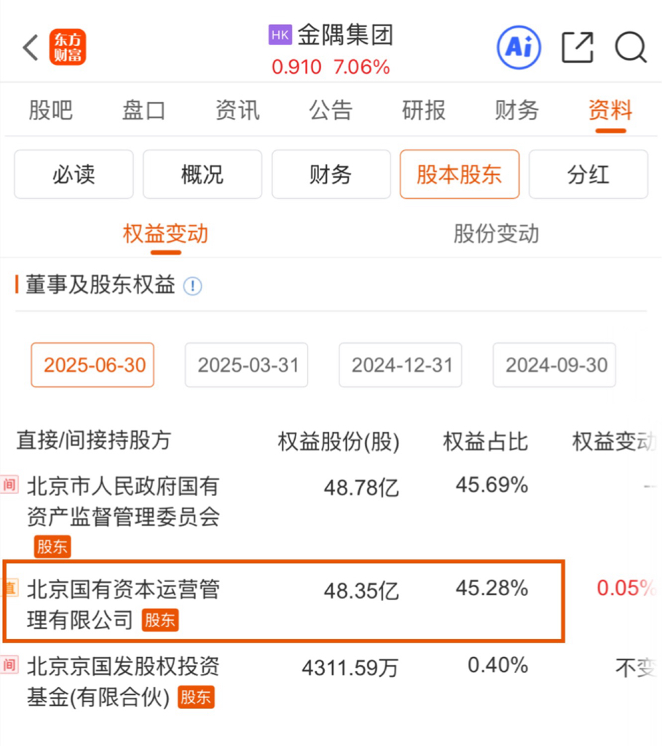The height and width of the screenshot is (746, 662).
Task: Switch to the 权益变动 sub-tab
Action: click(165, 234)
